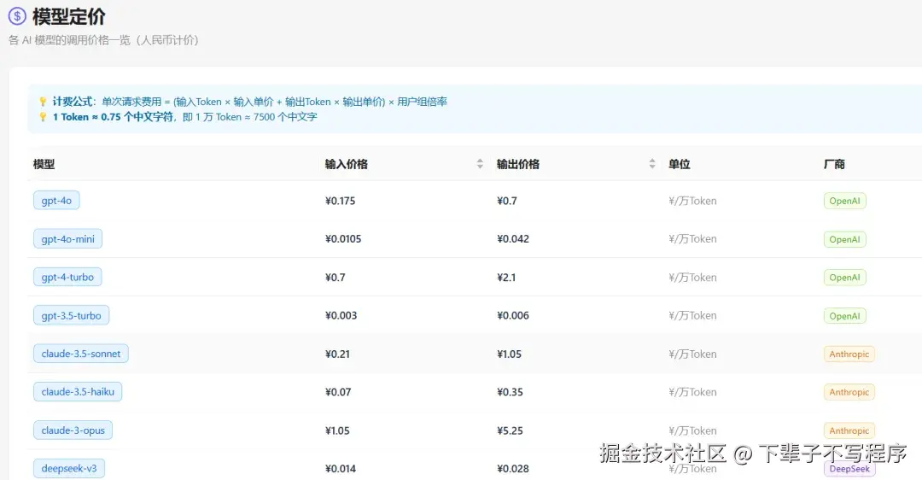Click OpenAI vendor tag in gpt-3.5-turbo row
Image resolution: width=922 pixels, height=480 pixels.
coord(844,316)
